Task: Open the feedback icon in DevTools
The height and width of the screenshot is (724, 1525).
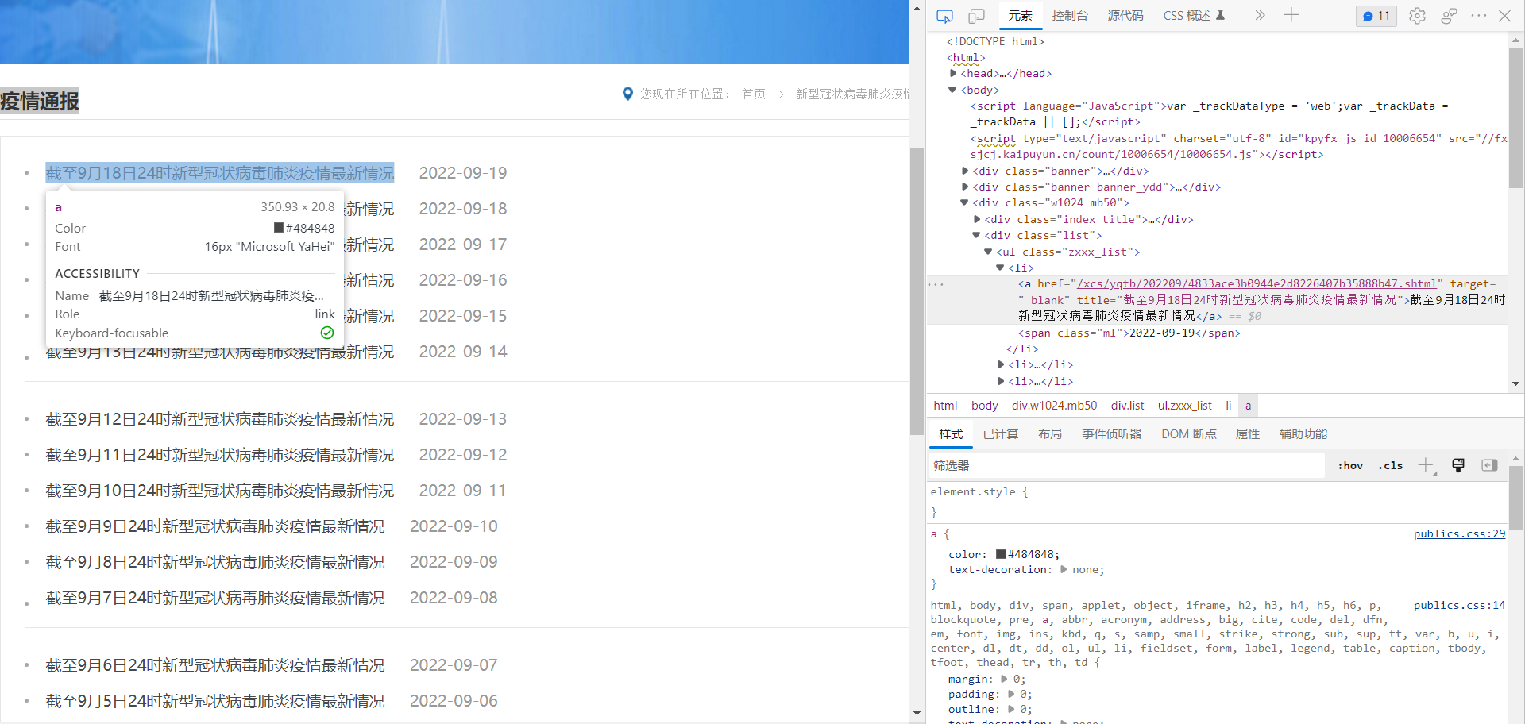Action: pyautogui.click(x=1449, y=16)
